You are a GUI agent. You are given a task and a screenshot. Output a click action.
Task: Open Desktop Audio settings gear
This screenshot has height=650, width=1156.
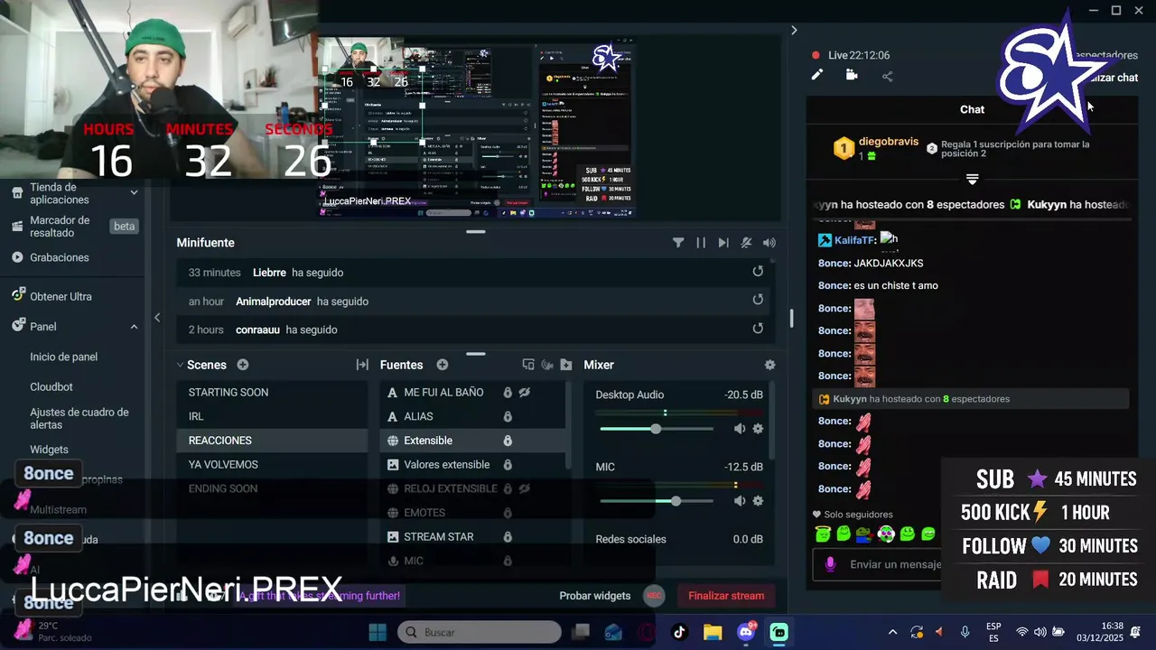pyautogui.click(x=759, y=429)
